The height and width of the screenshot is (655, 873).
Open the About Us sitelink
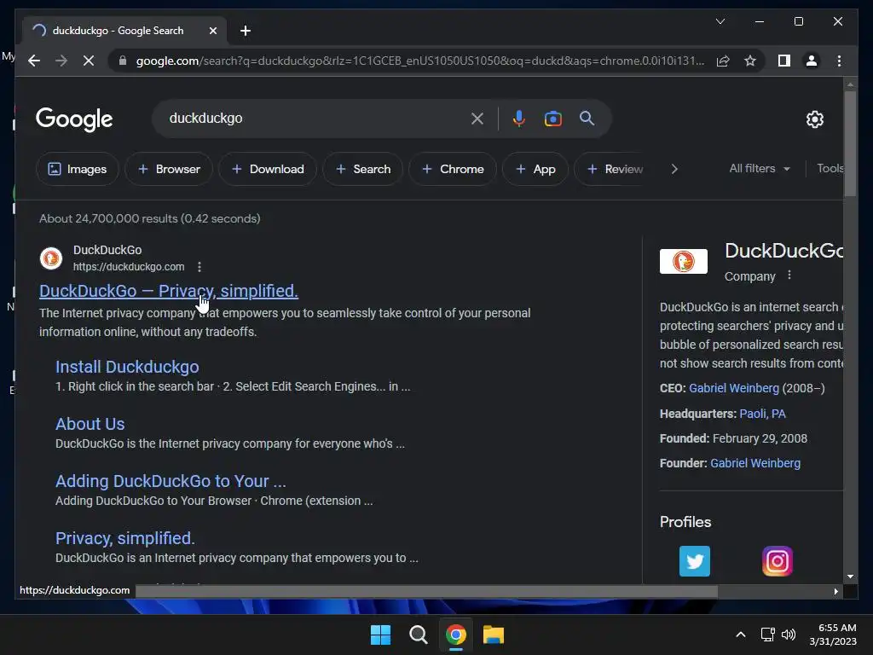tap(90, 424)
